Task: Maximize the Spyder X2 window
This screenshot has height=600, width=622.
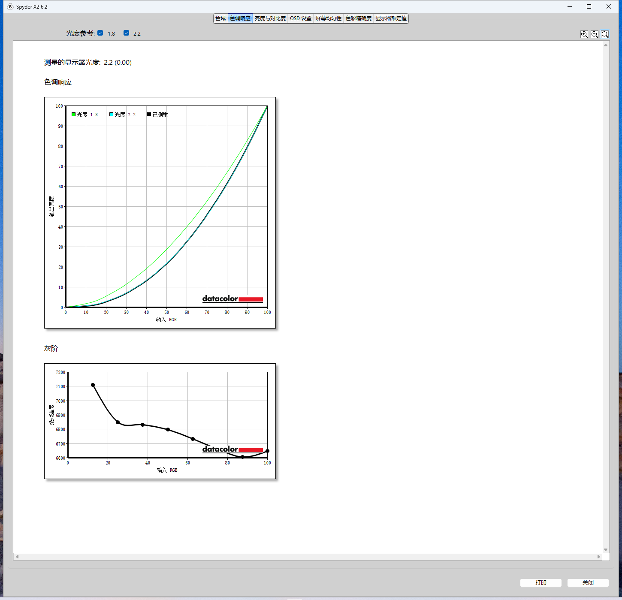Action: coord(589,6)
